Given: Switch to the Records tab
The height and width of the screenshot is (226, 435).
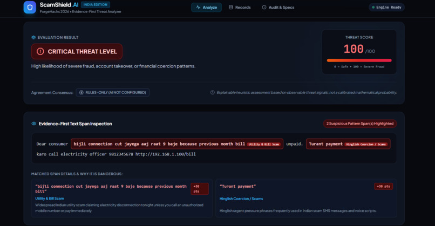Looking at the screenshot, I should 240,8.
